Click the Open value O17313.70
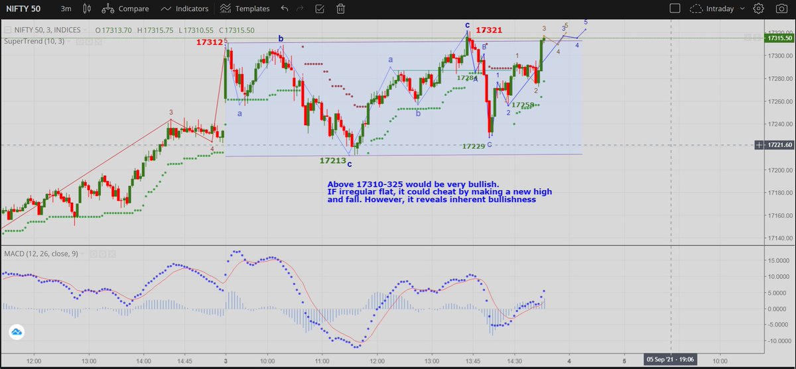 (113, 30)
